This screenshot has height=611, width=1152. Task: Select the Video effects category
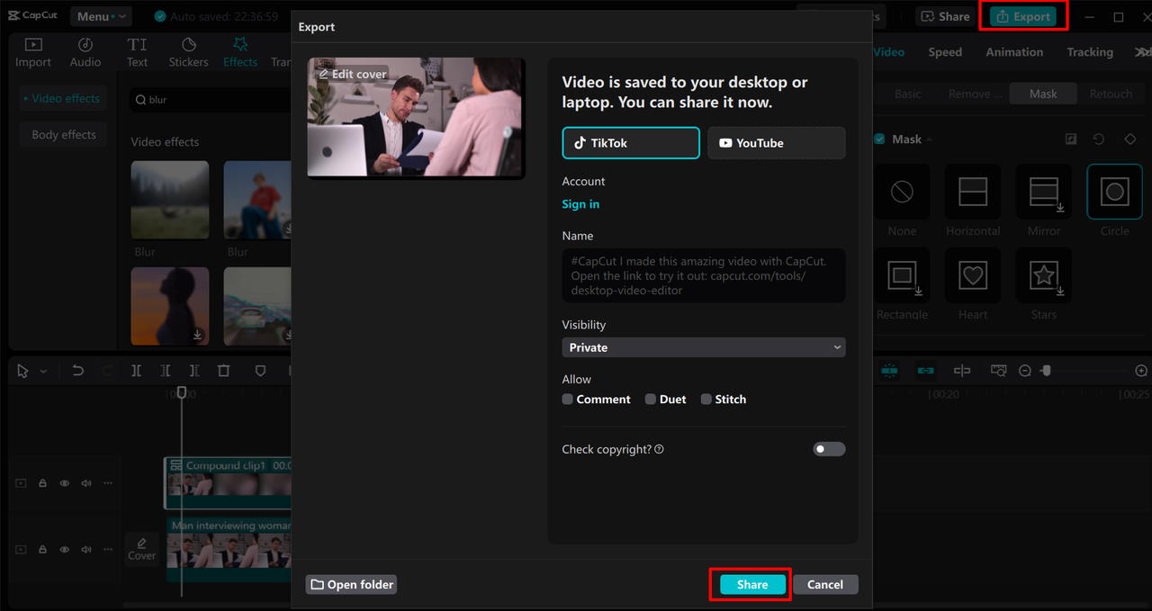pos(63,98)
